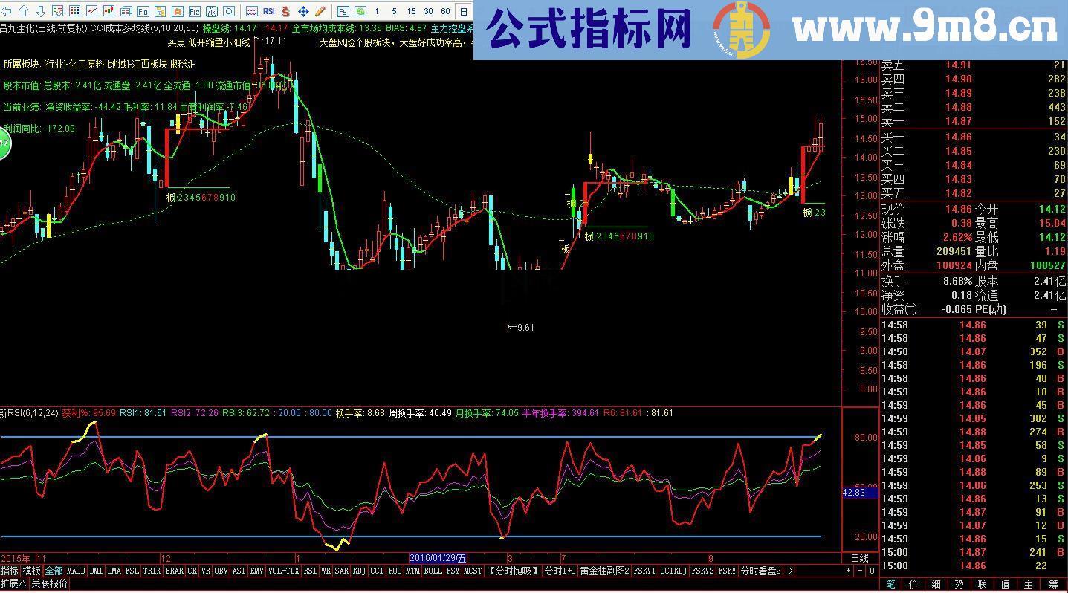Refresh data with the F5 icon
This screenshot has width=1068, height=593.
coord(342,11)
